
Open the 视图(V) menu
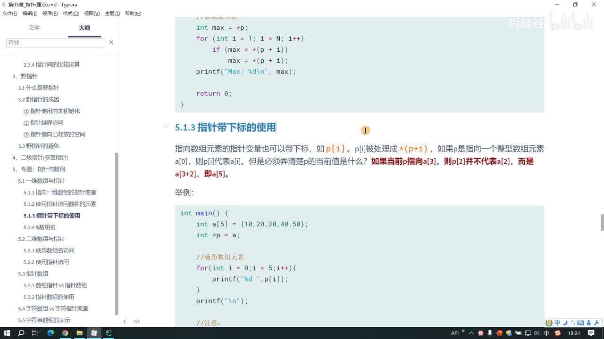(92, 14)
